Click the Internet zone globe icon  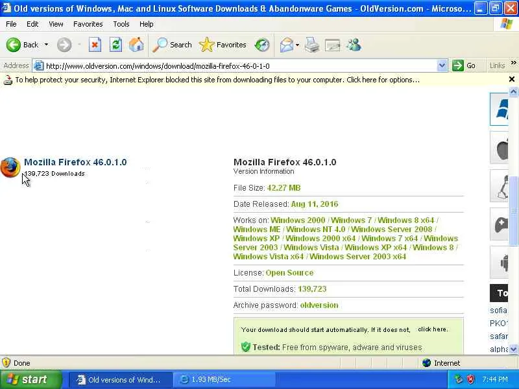[426, 363]
